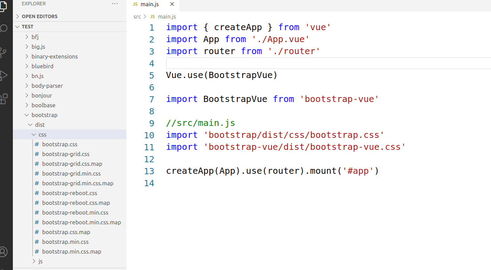Open the Views and More Actions menu
The width and height of the screenshot is (491, 270).
coord(114,4)
